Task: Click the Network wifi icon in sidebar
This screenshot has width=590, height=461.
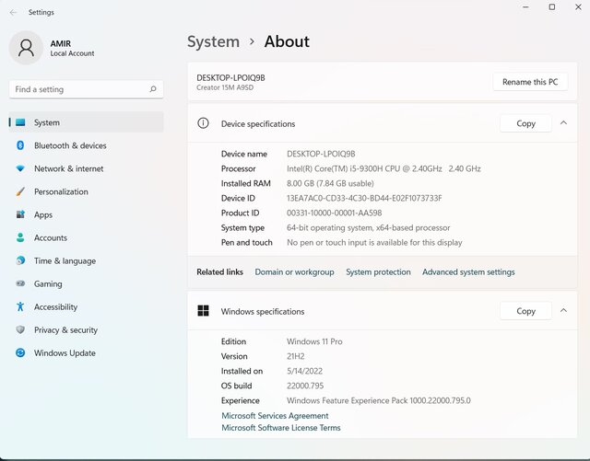Action: [x=20, y=168]
